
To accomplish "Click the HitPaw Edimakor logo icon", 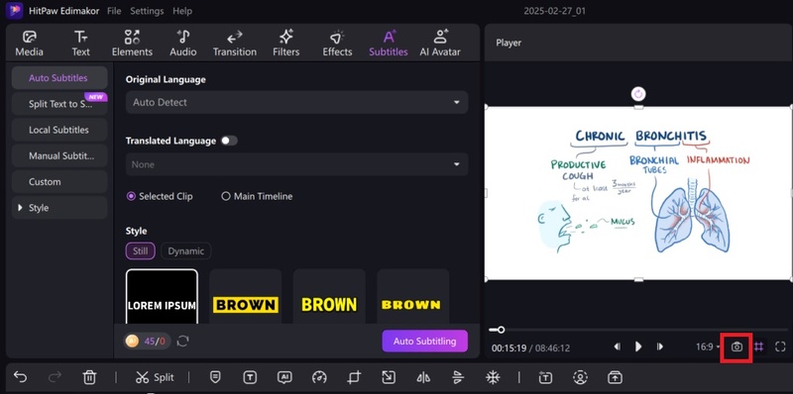I will [x=14, y=11].
